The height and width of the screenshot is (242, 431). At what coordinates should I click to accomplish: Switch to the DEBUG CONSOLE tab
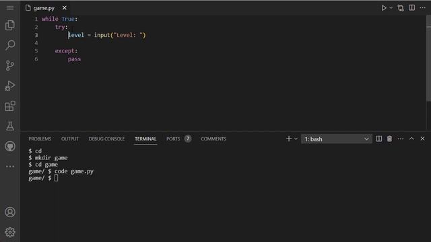pos(106,139)
